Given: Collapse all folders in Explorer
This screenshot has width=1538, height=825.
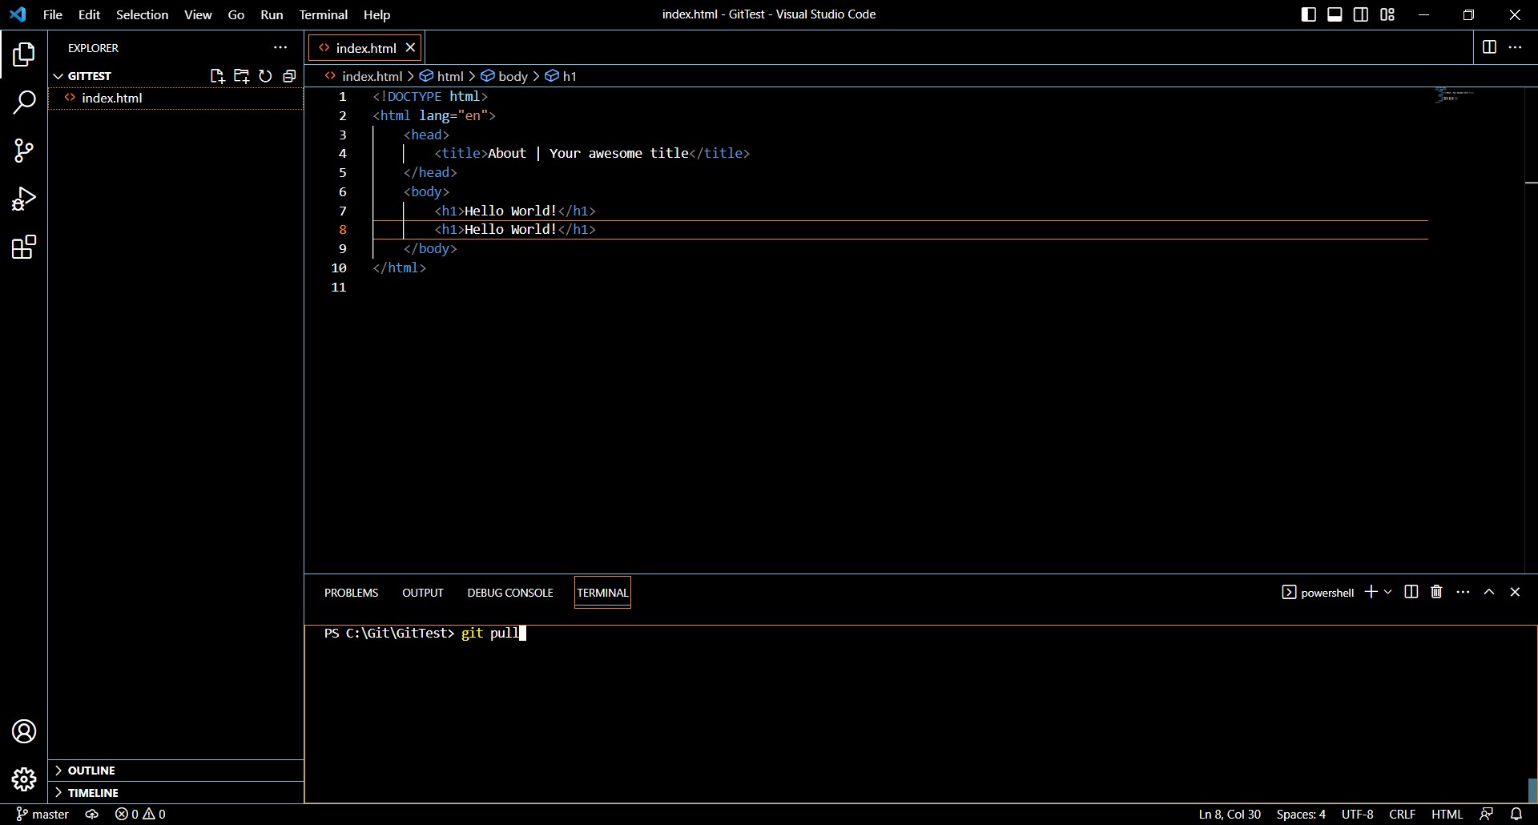Looking at the screenshot, I should pos(289,76).
